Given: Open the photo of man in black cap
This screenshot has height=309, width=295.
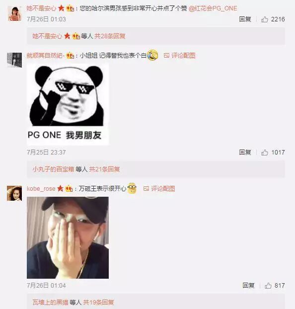Looking at the screenshot, I should (68, 237).
